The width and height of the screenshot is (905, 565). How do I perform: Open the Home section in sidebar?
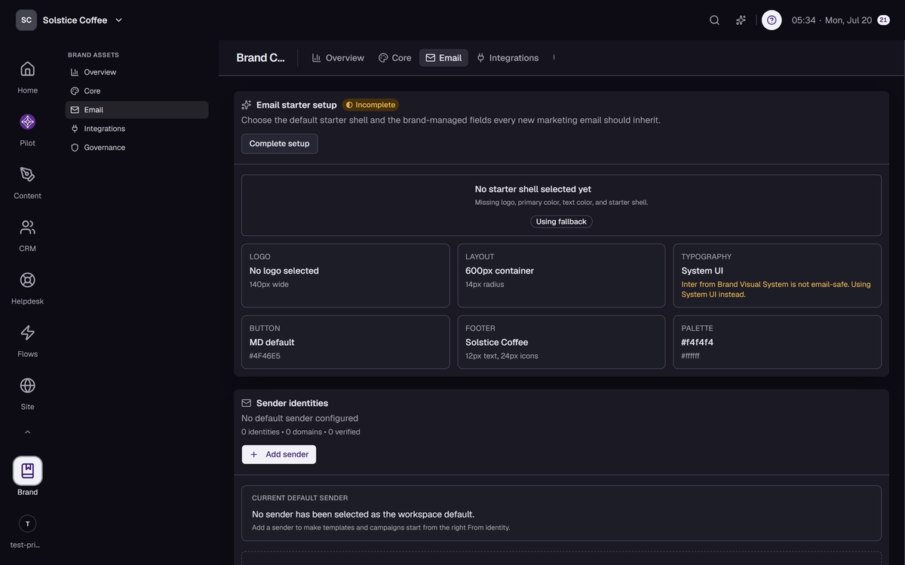[28, 77]
